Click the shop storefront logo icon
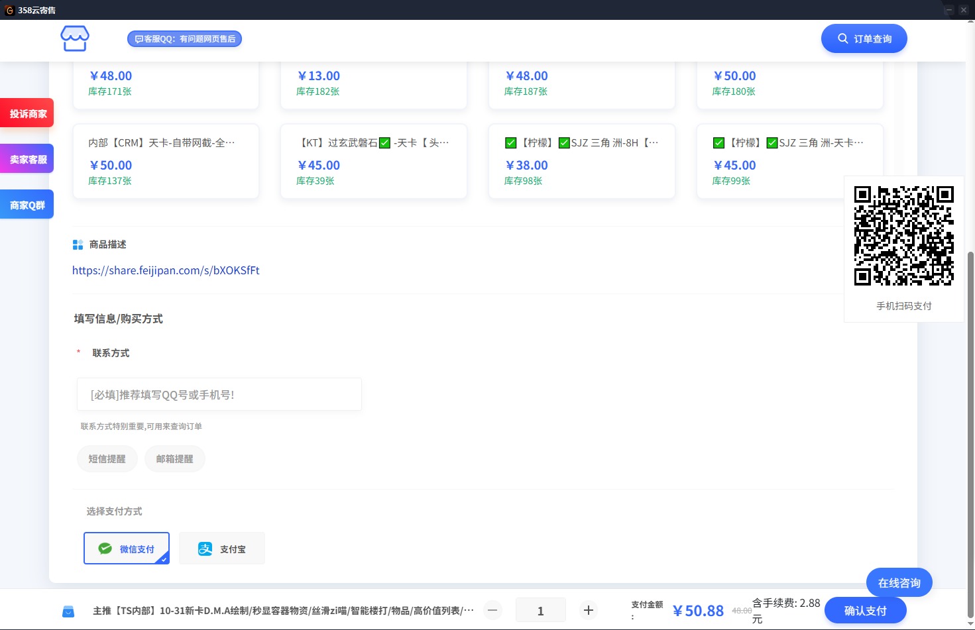The height and width of the screenshot is (630, 975). [75, 39]
